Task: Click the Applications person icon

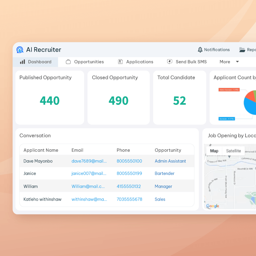Action: (x=120, y=62)
